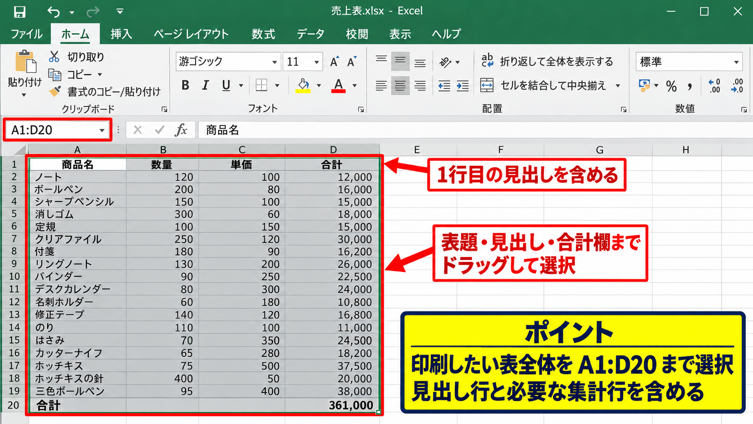Click the decrease decimal icon
The image size is (753, 424).
[737, 86]
